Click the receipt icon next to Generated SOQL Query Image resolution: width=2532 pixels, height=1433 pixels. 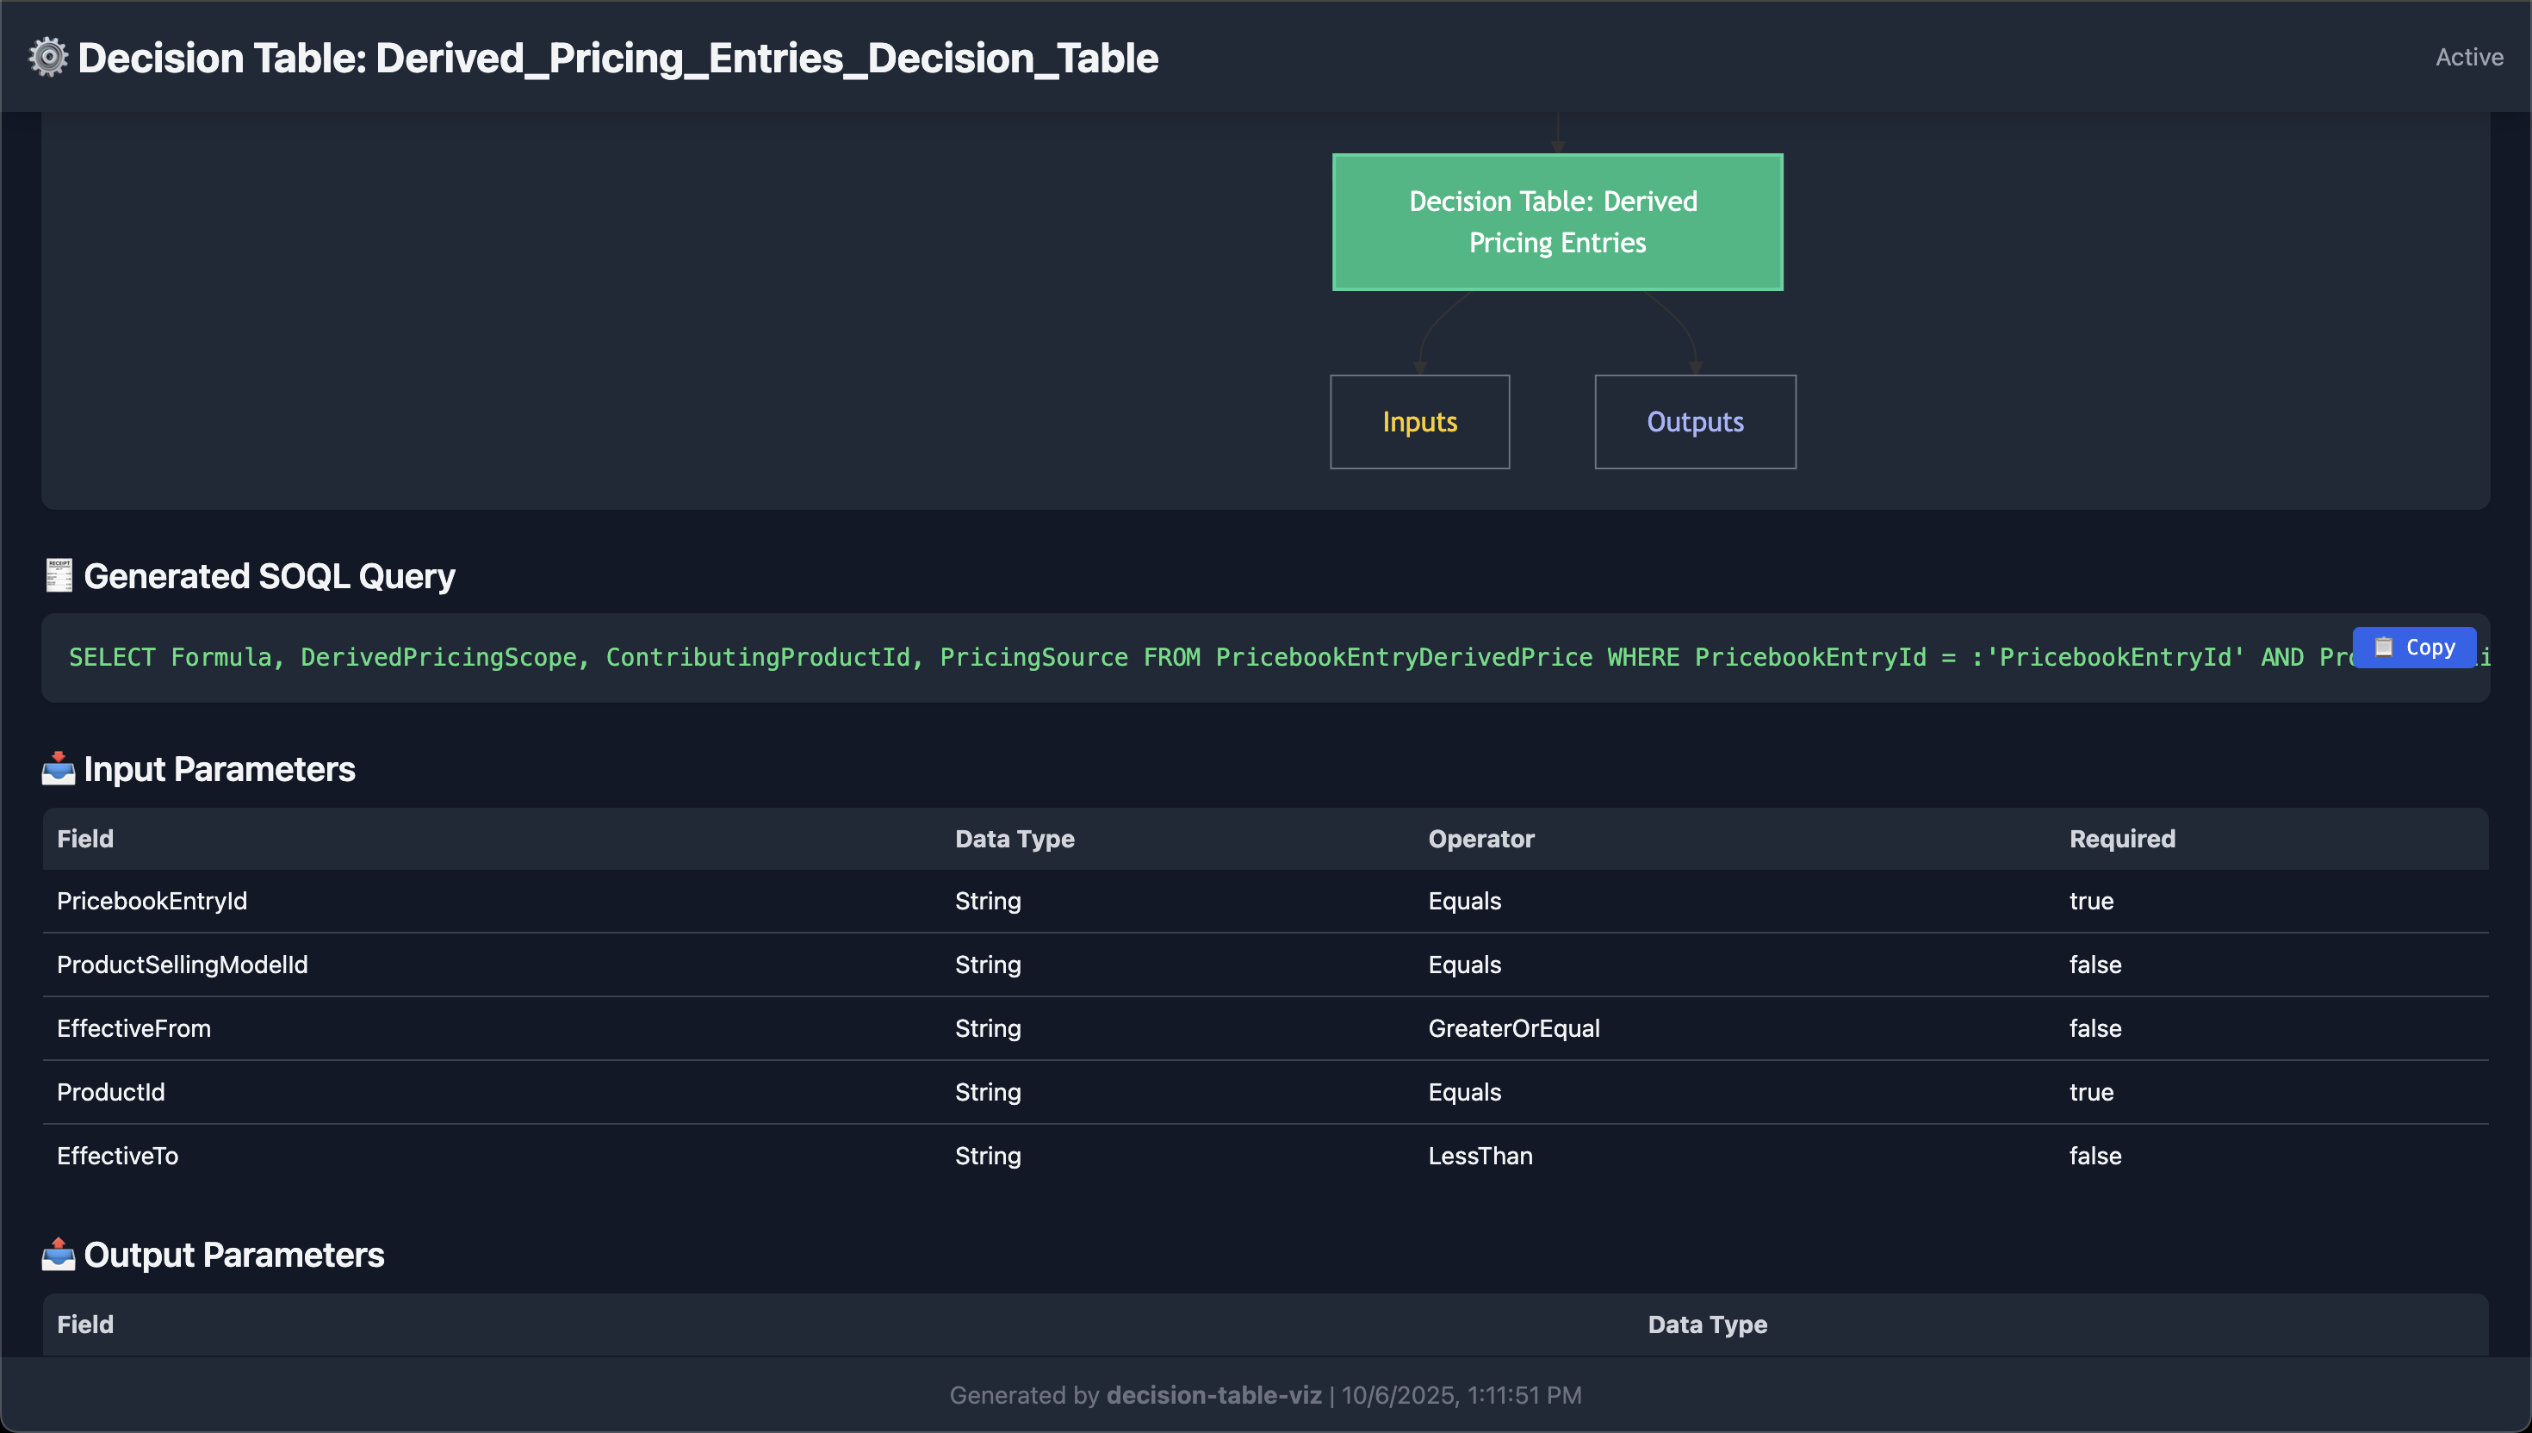click(x=59, y=576)
